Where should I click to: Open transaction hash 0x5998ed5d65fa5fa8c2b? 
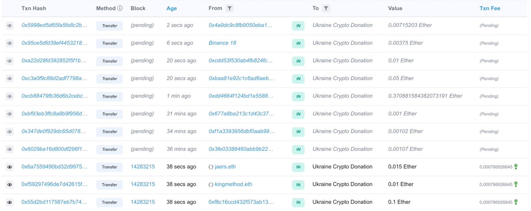click(x=54, y=25)
